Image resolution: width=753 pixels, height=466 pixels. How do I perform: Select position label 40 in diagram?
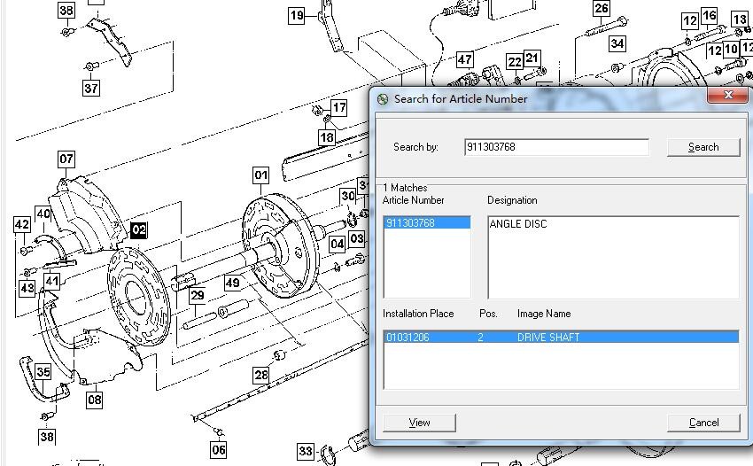click(x=43, y=214)
